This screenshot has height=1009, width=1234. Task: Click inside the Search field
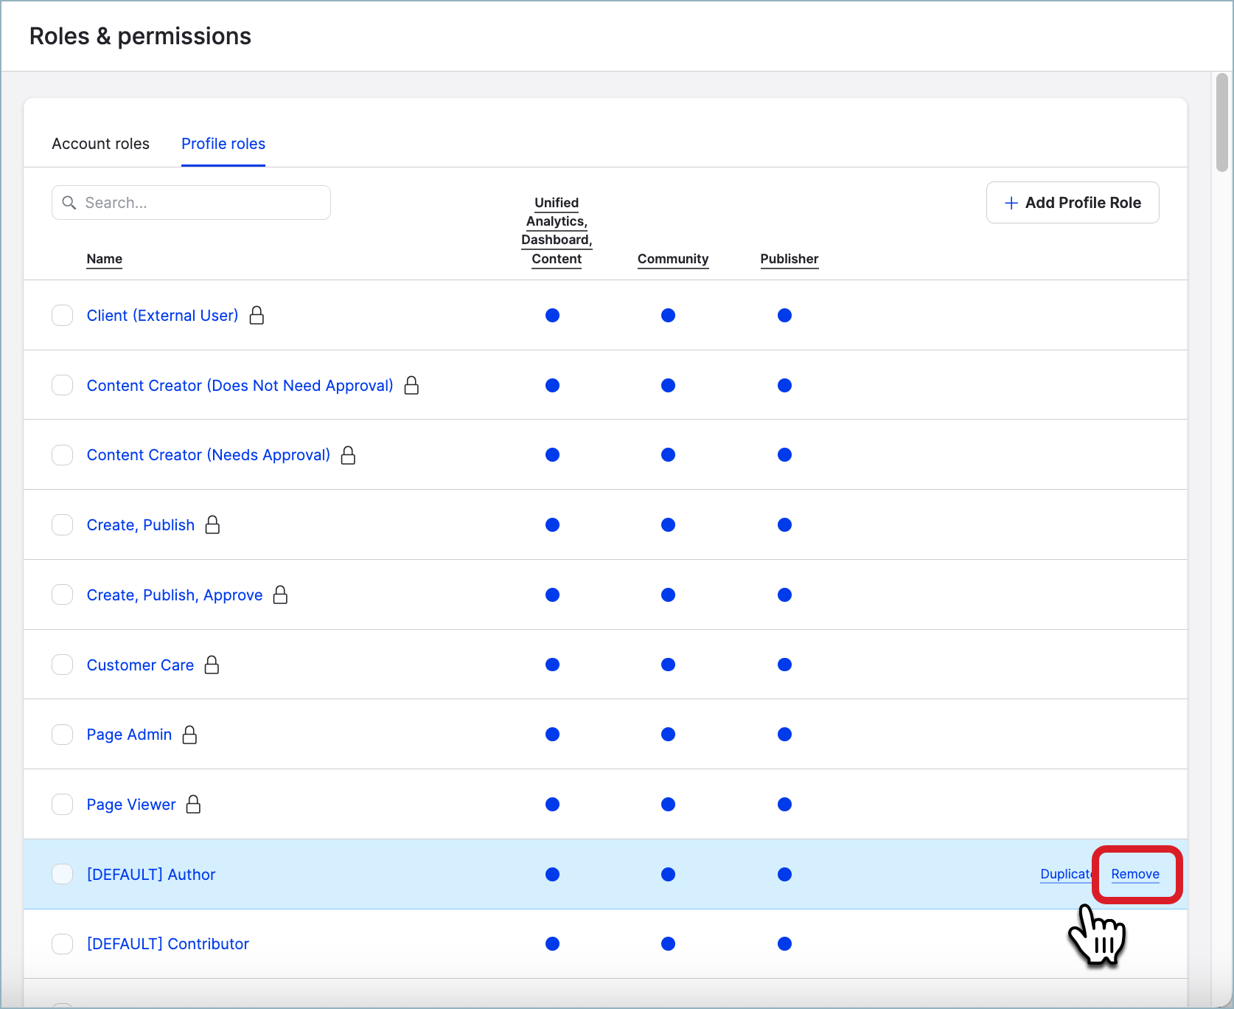pos(192,202)
